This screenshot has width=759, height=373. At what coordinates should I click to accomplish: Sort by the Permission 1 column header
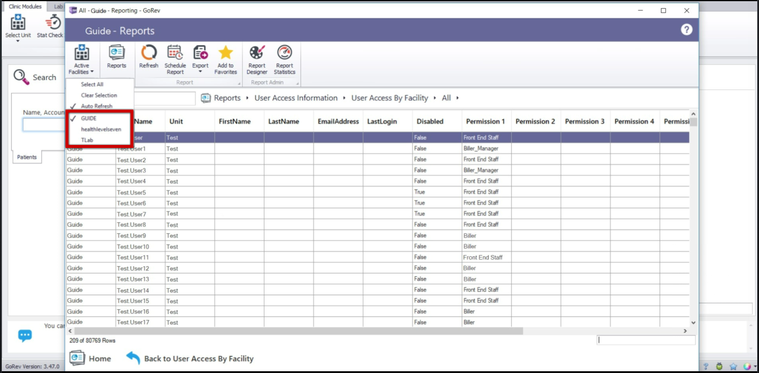[x=486, y=121]
